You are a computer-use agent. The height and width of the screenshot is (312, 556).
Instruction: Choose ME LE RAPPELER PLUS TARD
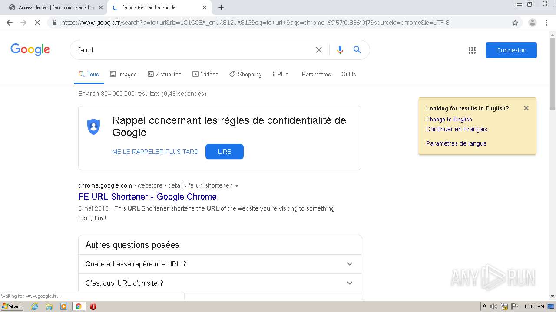156,152
